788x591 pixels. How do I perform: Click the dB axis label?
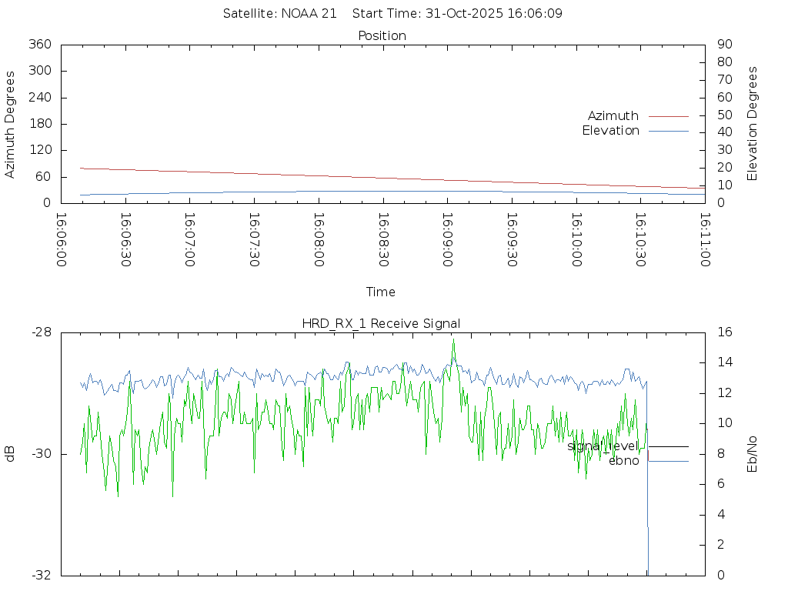click(x=10, y=454)
